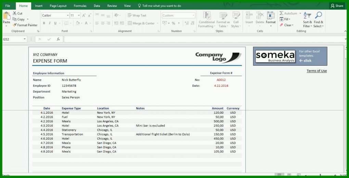The image size is (349, 178).
Task: Open Cell Styles gallery
Action: 236,19
